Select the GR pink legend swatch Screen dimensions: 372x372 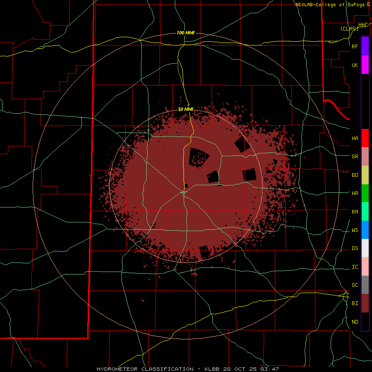pos(365,156)
